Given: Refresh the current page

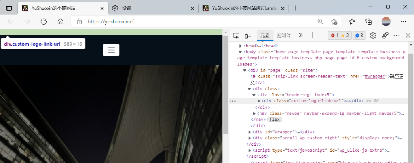Looking at the screenshot, I should (x=43, y=21).
